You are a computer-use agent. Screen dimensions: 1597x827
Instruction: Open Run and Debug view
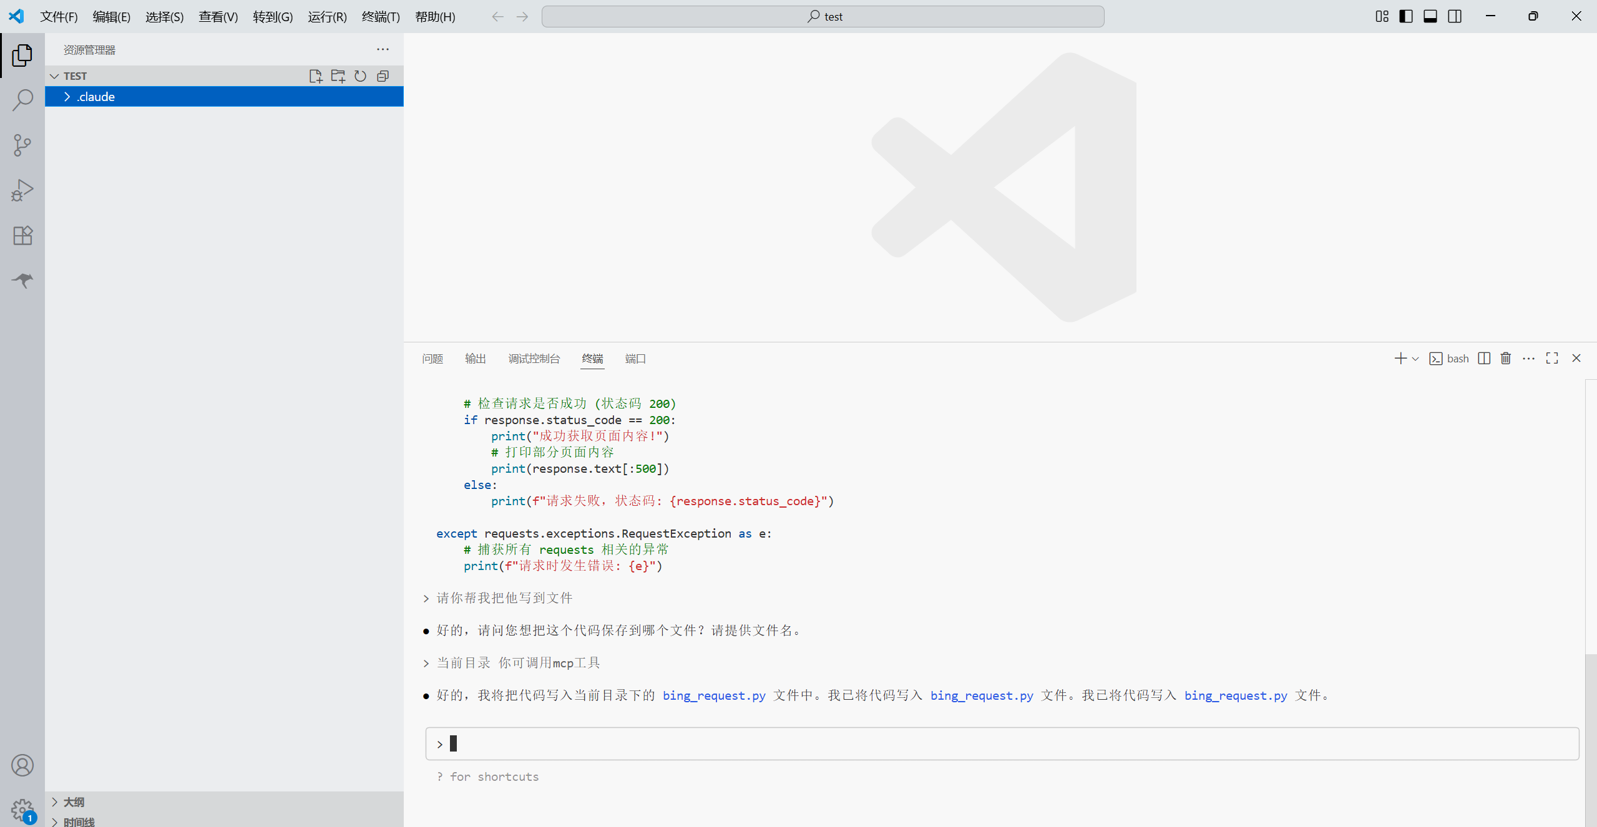(22, 190)
